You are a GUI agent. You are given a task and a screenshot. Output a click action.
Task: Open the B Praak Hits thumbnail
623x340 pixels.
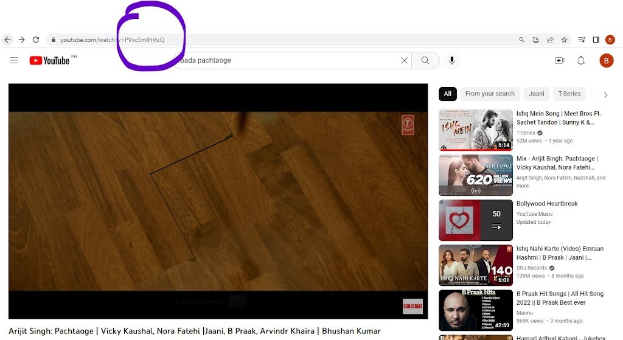476,310
